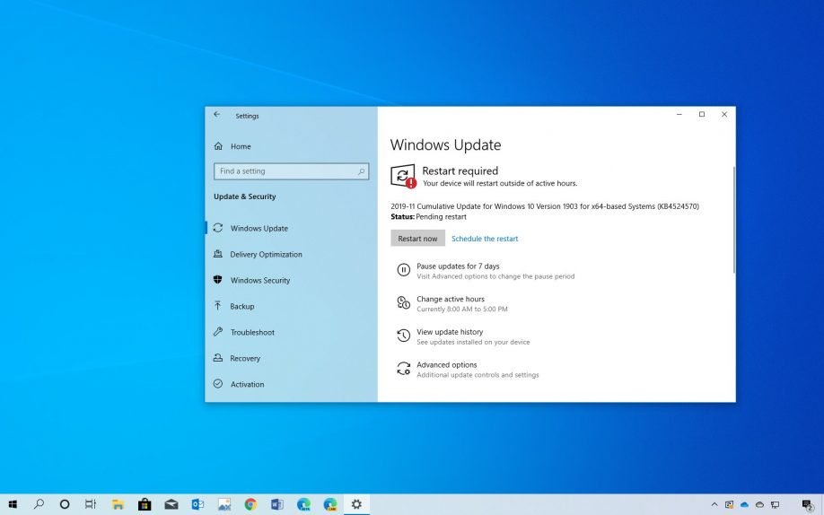This screenshot has width=824, height=515.
Task: Click the Find a setting search box
Action: pos(287,171)
